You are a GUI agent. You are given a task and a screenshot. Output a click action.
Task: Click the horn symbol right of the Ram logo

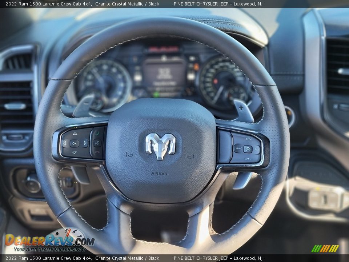pyautogui.click(x=190, y=156)
